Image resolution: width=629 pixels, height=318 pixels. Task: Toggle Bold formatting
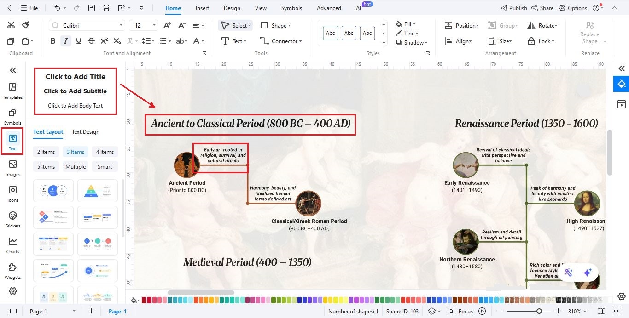[x=52, y=41]
